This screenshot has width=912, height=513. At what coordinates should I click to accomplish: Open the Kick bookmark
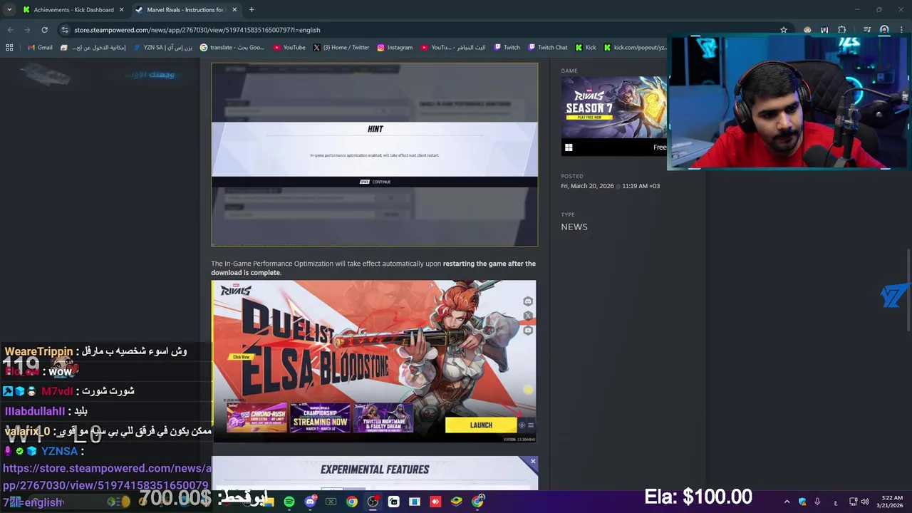click(x=586, y=48)
